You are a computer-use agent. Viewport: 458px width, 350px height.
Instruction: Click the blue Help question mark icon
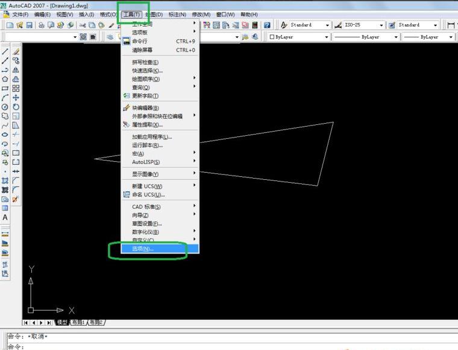point(267,25)
